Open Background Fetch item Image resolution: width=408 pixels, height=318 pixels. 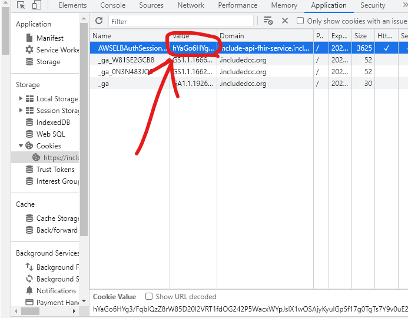(52, 267)
